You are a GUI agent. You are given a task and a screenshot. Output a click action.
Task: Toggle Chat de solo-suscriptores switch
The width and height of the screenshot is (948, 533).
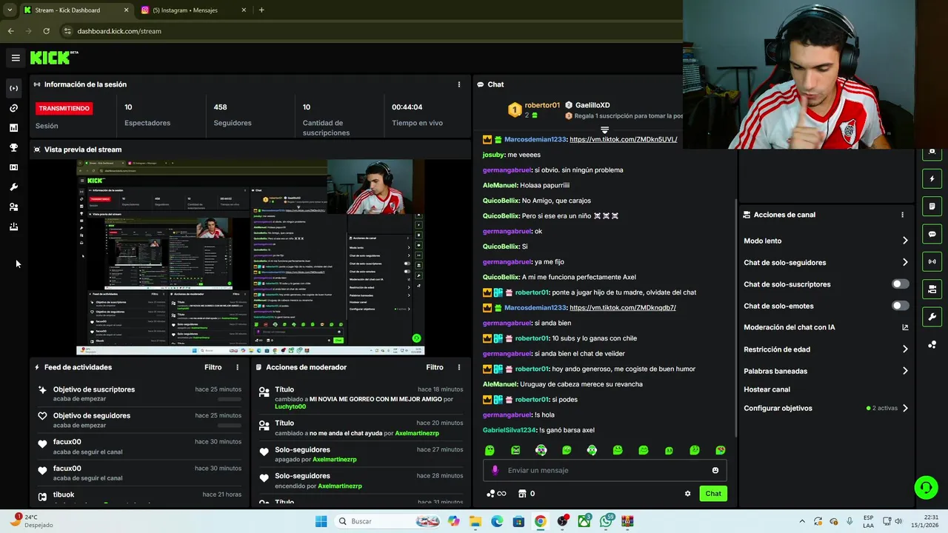[x=900, y=284]
